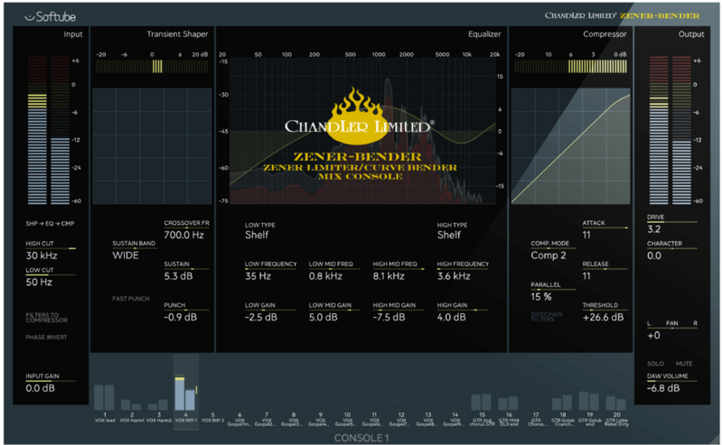Open the High Type Shelf selector

point(449,235)
